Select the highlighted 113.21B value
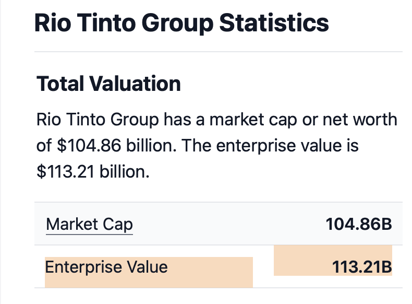This screenshot has height=304, width=412. 361,267
